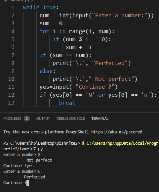Click the 'sum = 0' statement
This screenshot has height=192, width=159.
tap(51, 24)
